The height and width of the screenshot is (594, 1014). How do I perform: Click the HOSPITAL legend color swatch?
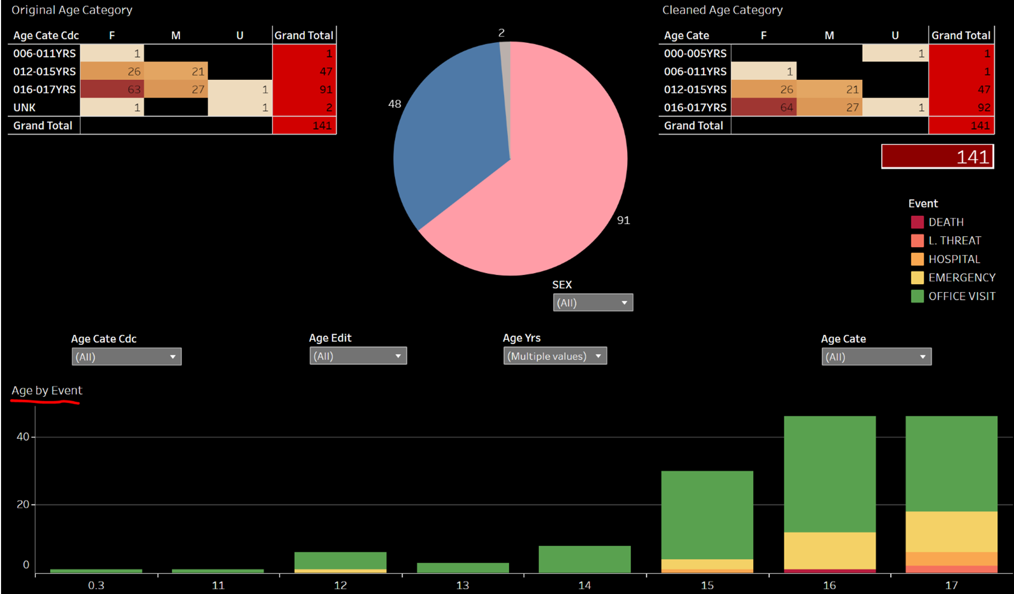[x=917, y=259]
